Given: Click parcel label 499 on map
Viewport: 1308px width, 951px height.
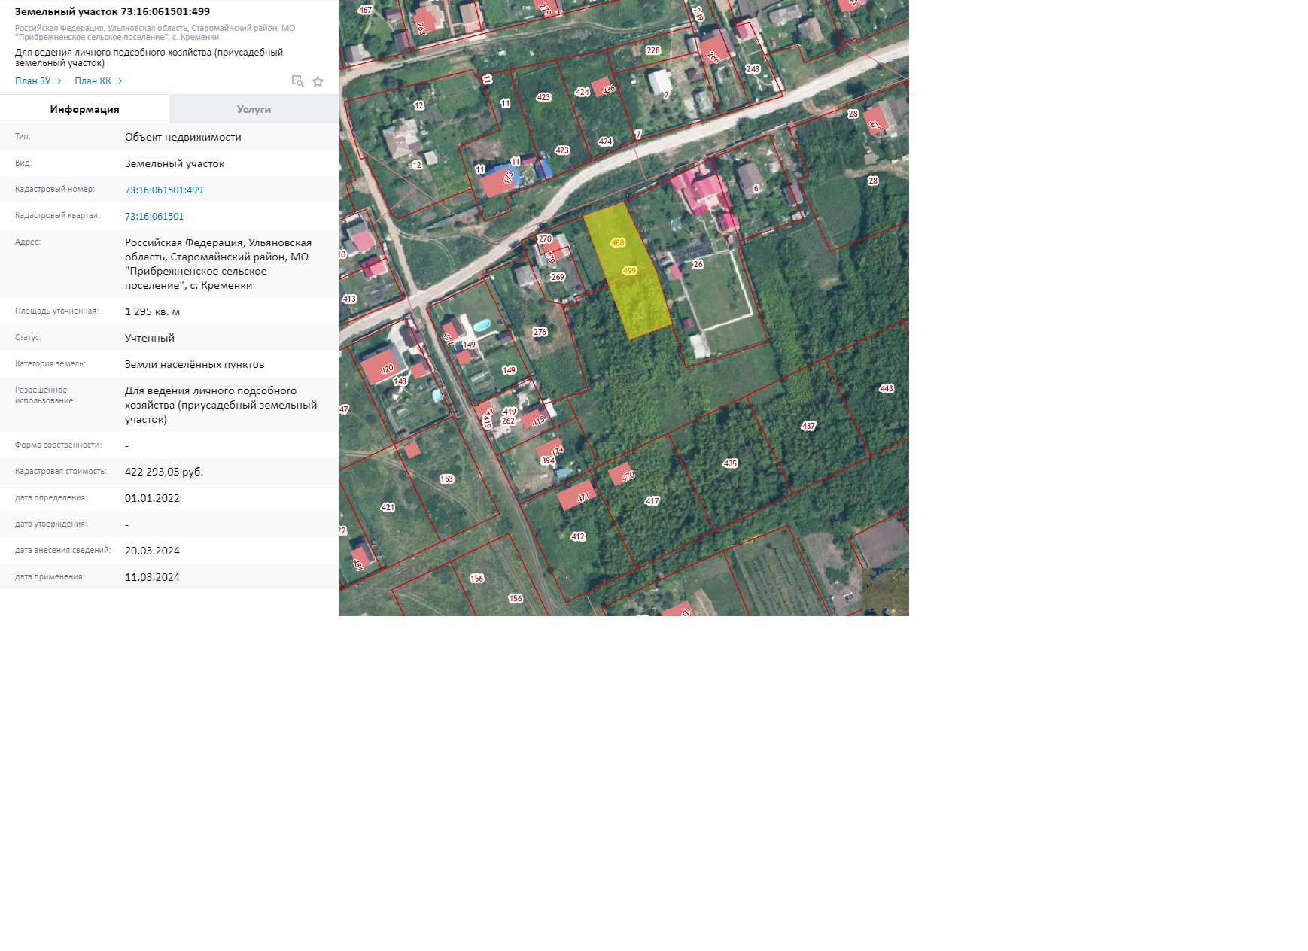Looking at the screenshot, I should (x=629, y=270).
